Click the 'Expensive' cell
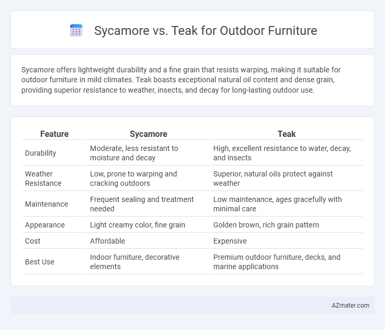Viewport: 385px width, 330px height. click(x=287, y=241)
